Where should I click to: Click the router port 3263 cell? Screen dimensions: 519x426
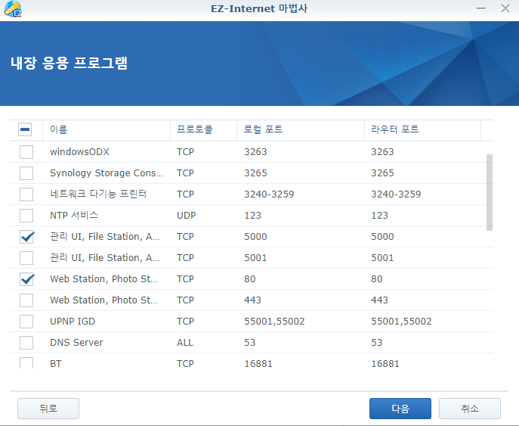click(382, 152)
